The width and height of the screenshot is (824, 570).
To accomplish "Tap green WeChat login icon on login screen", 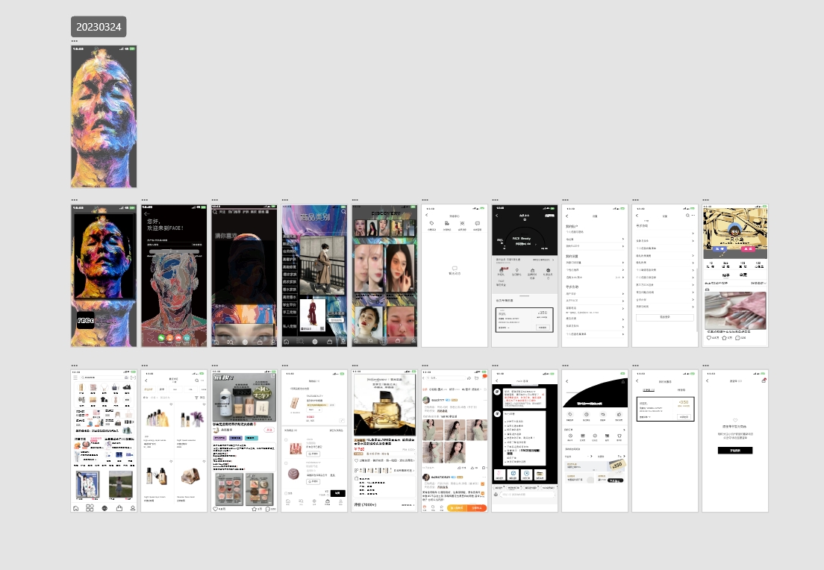I will (x=161, y=338).
